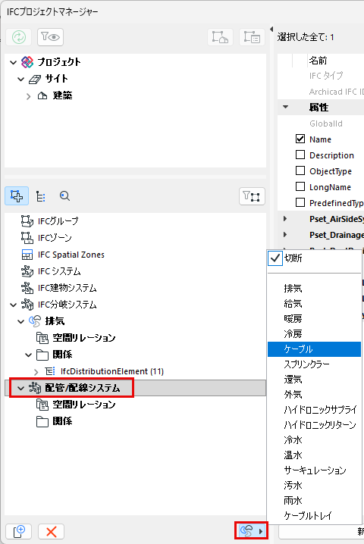Expand the Pset_AirSide property group

click(285, 218)
